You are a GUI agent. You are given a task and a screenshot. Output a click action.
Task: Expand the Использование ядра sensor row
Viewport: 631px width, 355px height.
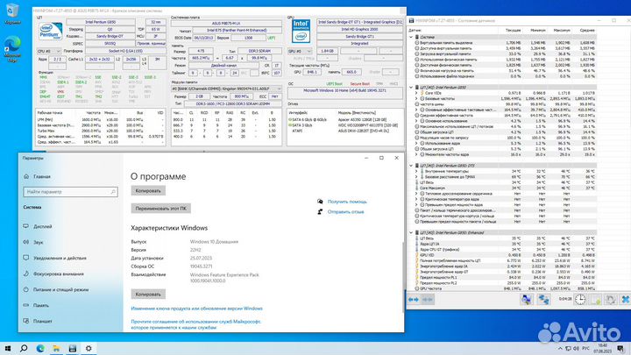pos(416,143)
